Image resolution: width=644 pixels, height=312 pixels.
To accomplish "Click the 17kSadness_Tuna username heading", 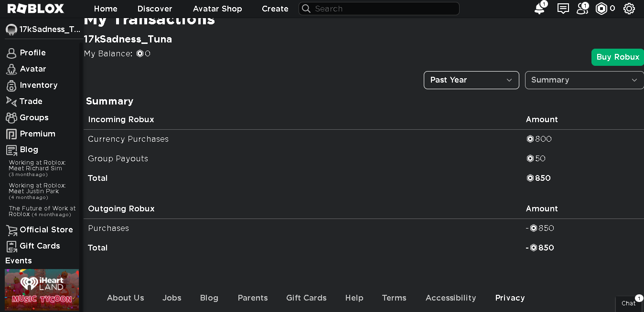I will (128, 40).
